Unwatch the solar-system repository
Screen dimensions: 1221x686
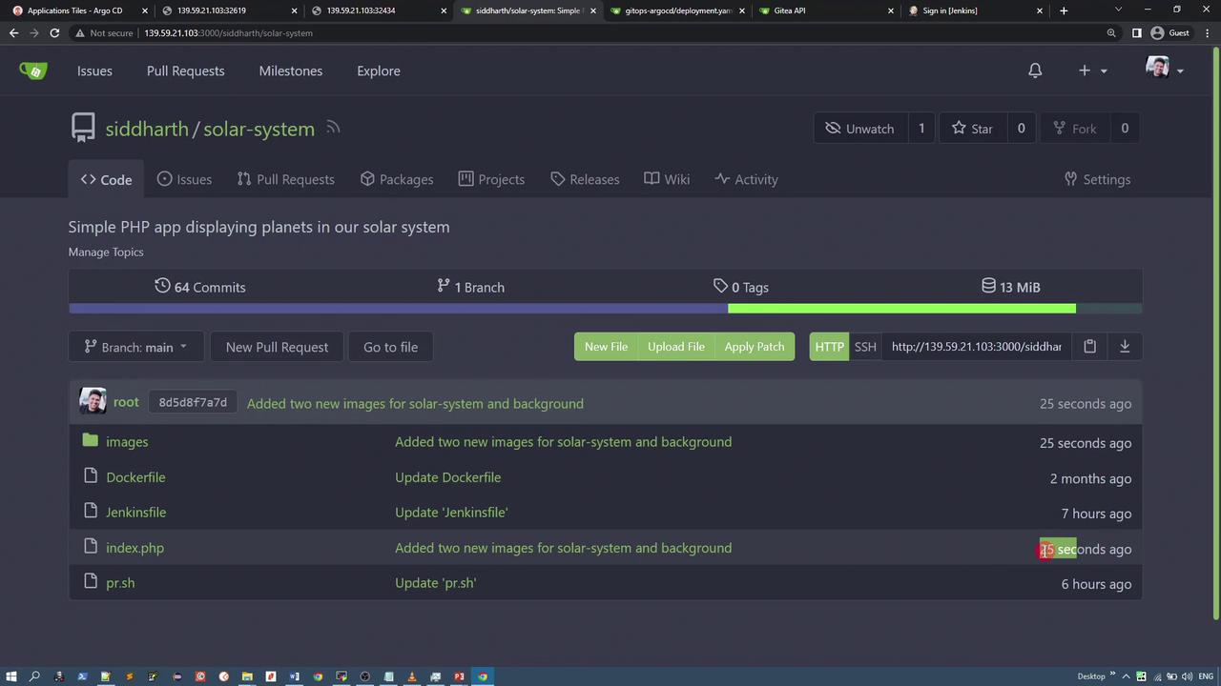[859, 129]
